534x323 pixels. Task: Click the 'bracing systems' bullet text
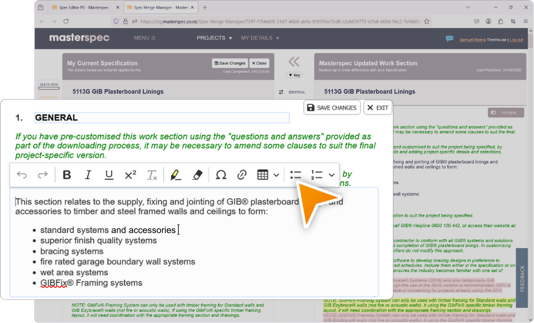point(71,251)
